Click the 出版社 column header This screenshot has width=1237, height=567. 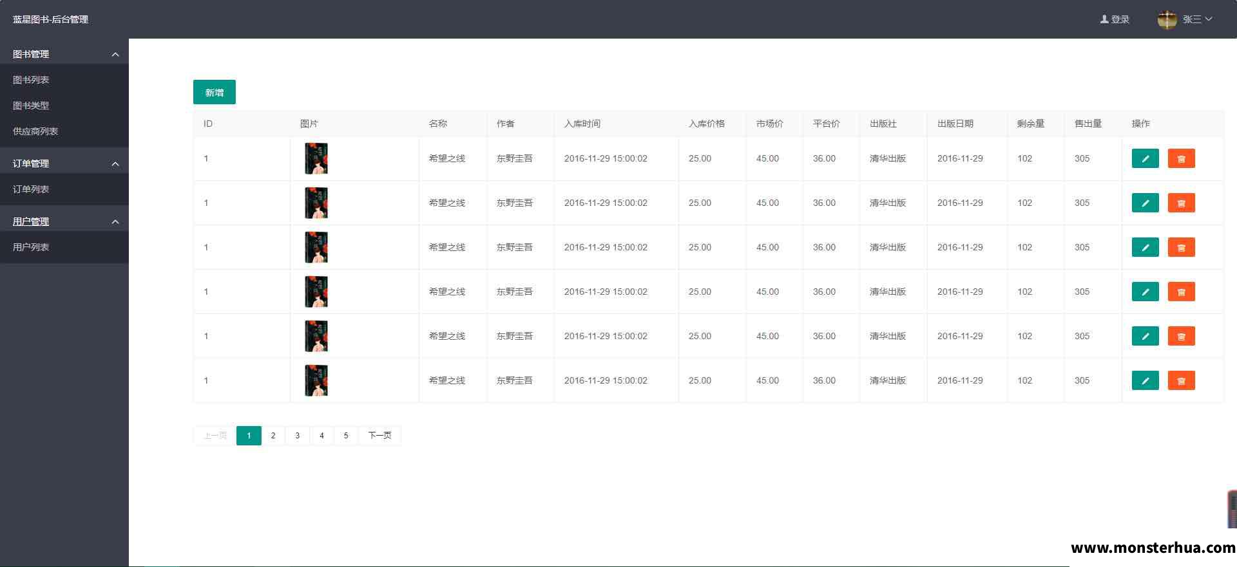[883, 124]
